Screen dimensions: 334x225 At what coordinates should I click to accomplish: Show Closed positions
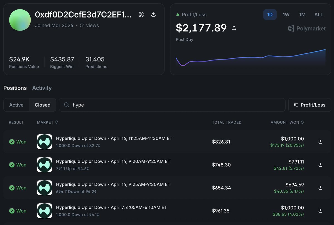coord(43,105)
